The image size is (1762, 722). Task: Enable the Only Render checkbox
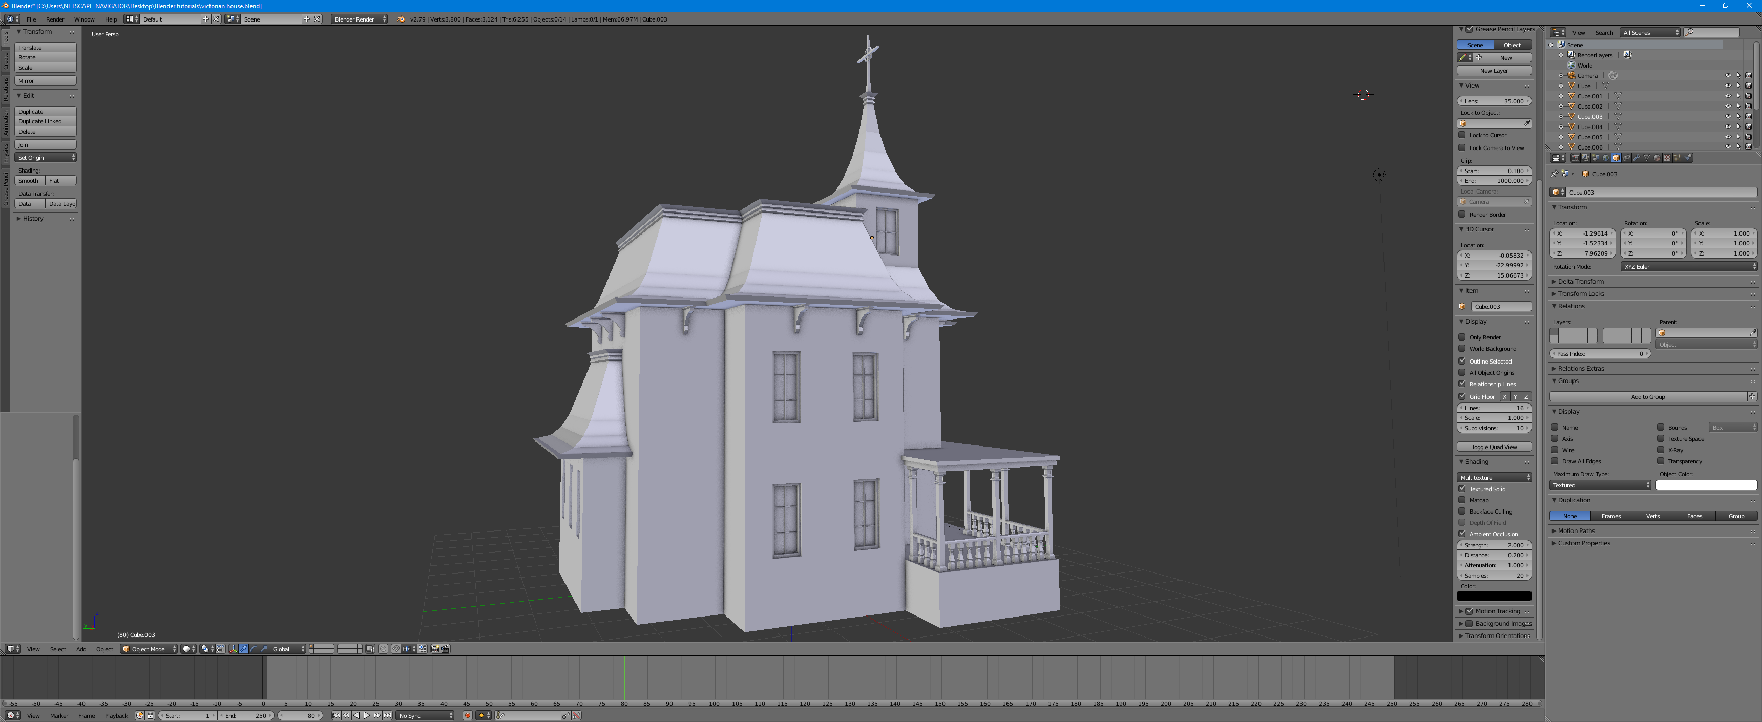pos(1462,337)
